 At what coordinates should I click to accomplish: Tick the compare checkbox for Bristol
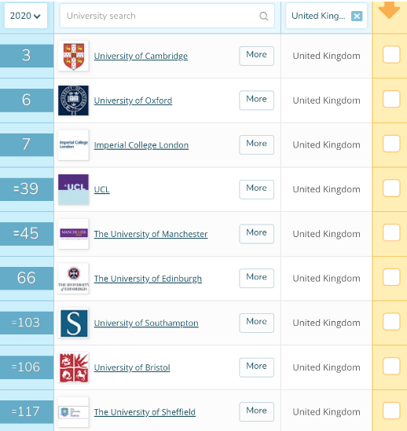pos(391,366)
